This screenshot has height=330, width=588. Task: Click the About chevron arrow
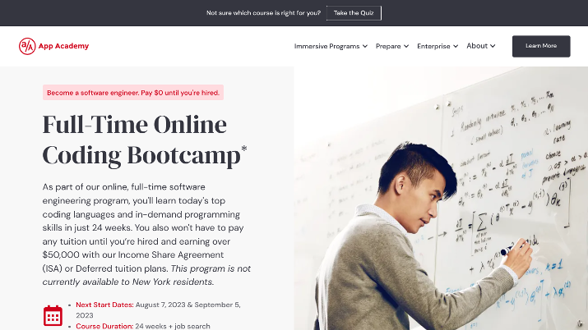coord(493,46)
